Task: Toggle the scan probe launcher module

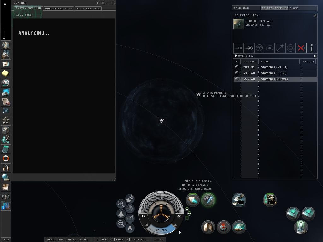Action: pyautogui.click(x=239, y=200)
